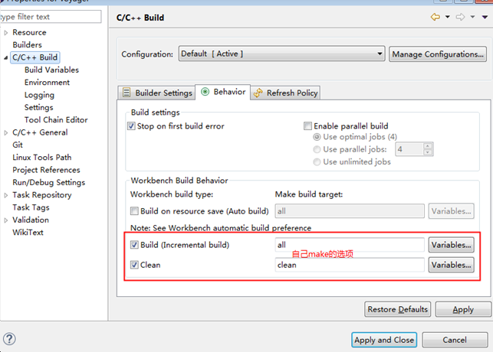Image resolution: width=493 pixels, height=352 pixels.
Task: Expand the Validation tree node
Action: point(5,220)
